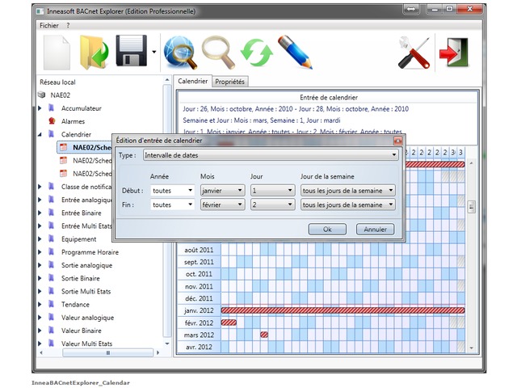Save with the floppy disk icon
Viewport: 517px width, 388px height.
point(132,54)
